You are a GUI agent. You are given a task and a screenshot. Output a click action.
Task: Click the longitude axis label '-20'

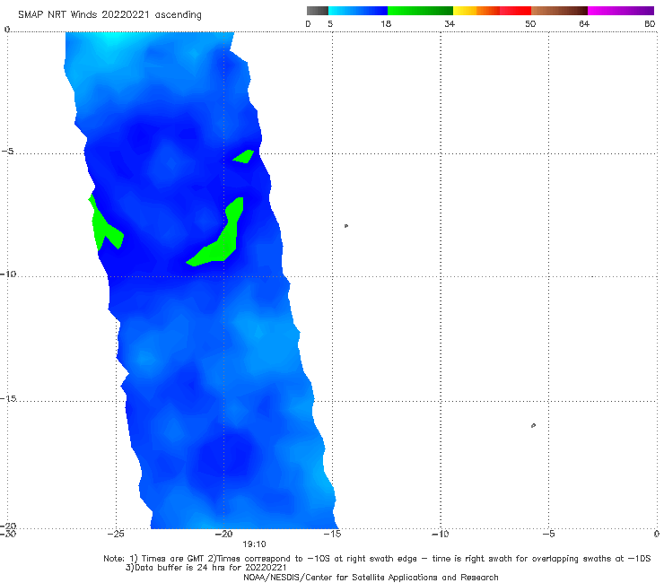pos(223,534)
